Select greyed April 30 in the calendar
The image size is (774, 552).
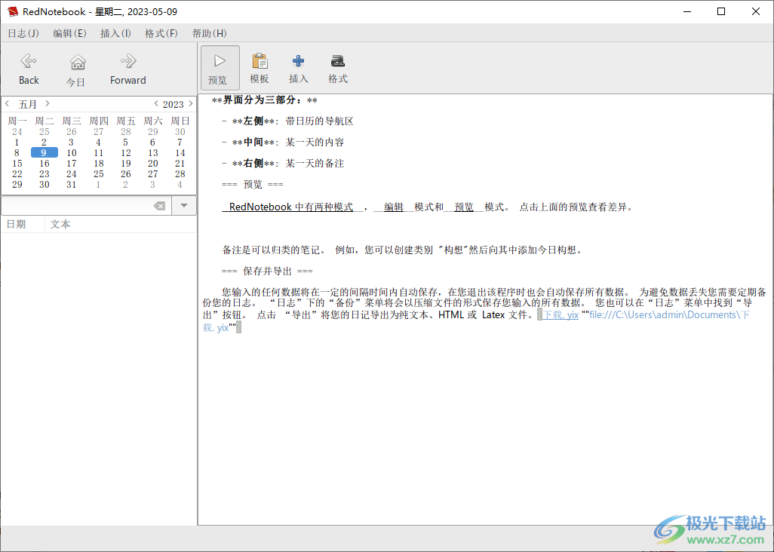[x=180, y=132]
